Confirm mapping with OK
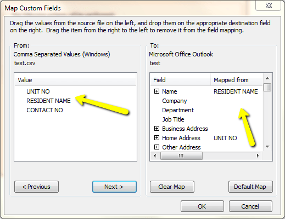285x219 pixels. pyautogui.click(x=202, y=206)
